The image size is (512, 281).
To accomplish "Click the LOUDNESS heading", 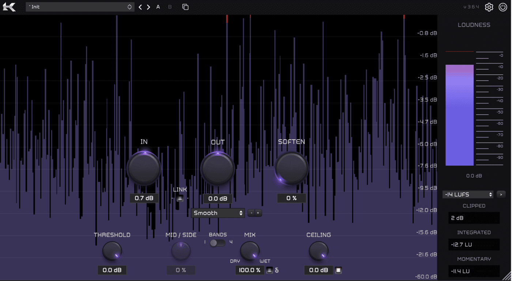I will click(474, 25).
